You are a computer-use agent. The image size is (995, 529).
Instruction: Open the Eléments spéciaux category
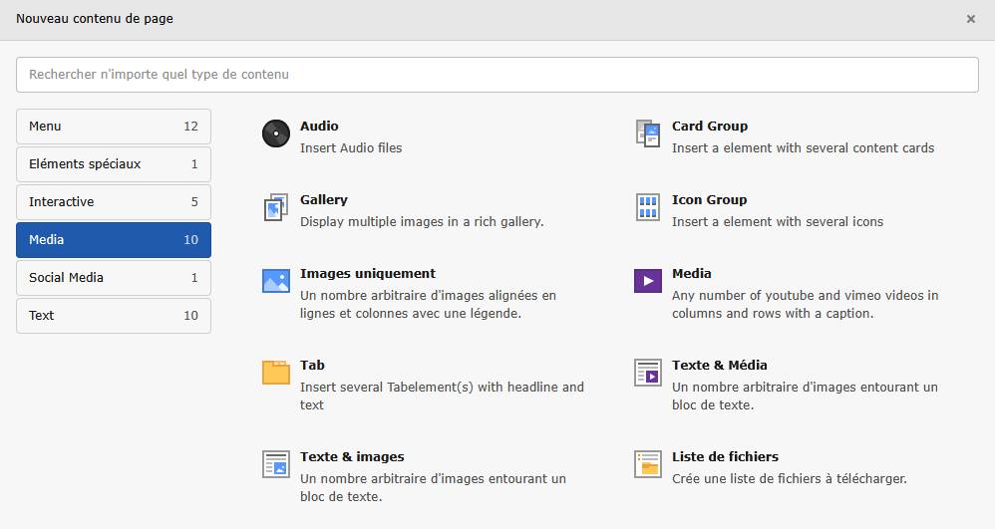(x=114, y=164)
